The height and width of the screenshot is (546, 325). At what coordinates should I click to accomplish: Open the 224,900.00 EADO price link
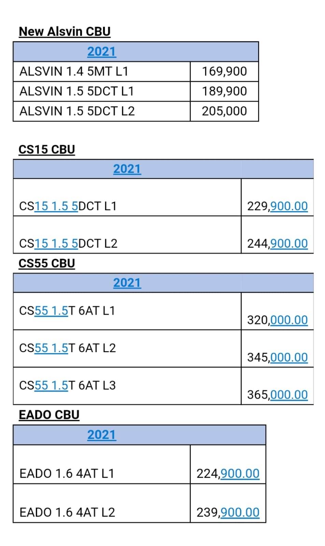pyautogui.click(x=240, y=473)
